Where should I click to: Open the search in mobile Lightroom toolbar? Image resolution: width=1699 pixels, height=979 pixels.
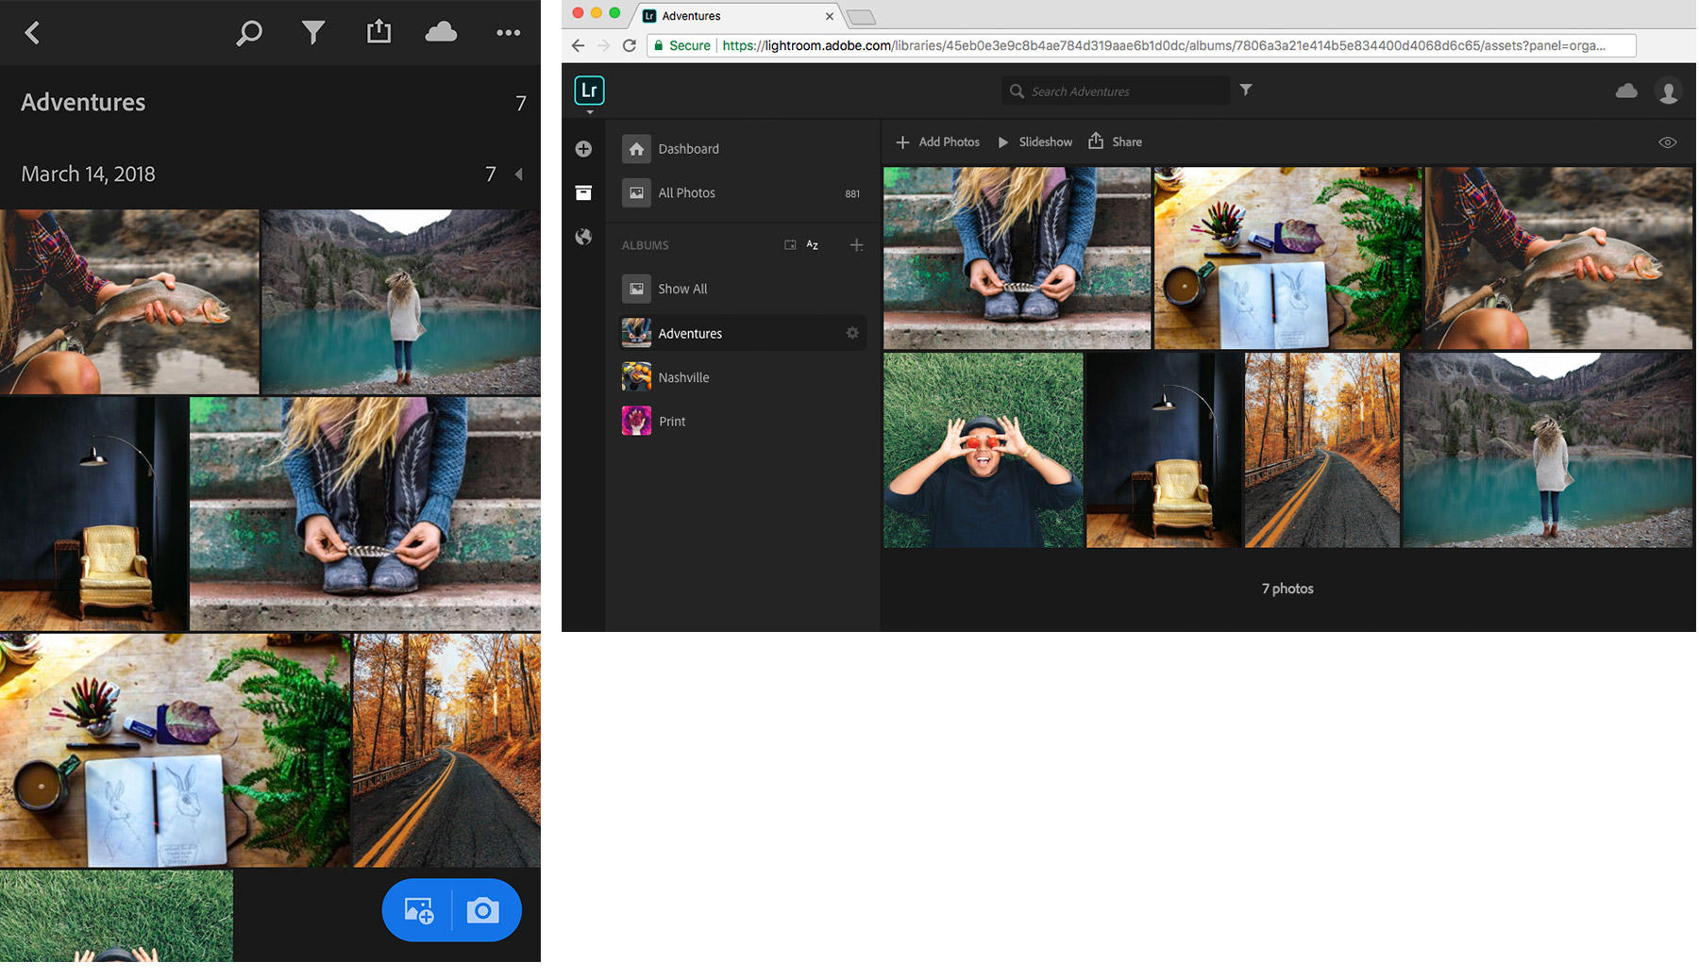(248, 32)
